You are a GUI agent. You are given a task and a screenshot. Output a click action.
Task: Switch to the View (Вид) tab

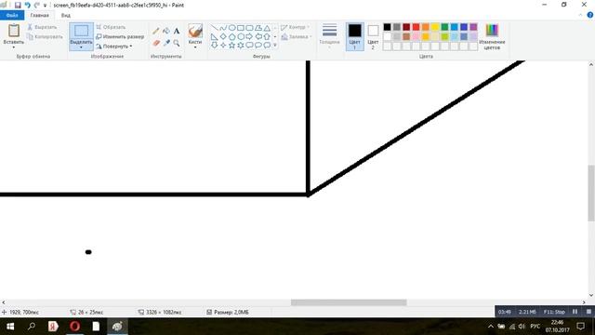click(66, 15)
